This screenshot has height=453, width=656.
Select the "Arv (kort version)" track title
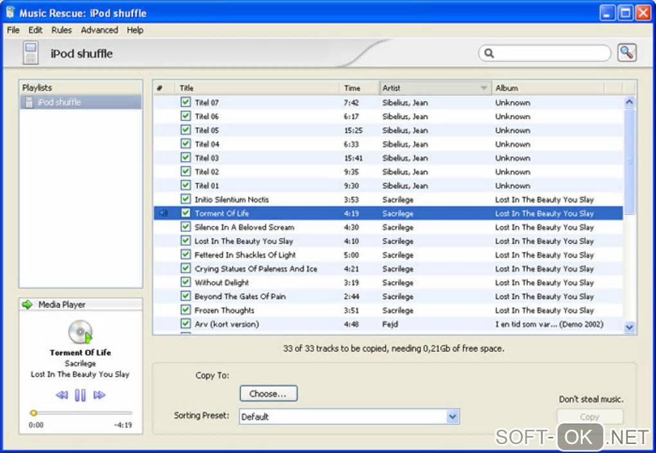click(x=227, y=324)
